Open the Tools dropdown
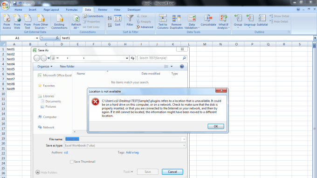The height and width of the screenshot is (178, 317). coord(128,172)
